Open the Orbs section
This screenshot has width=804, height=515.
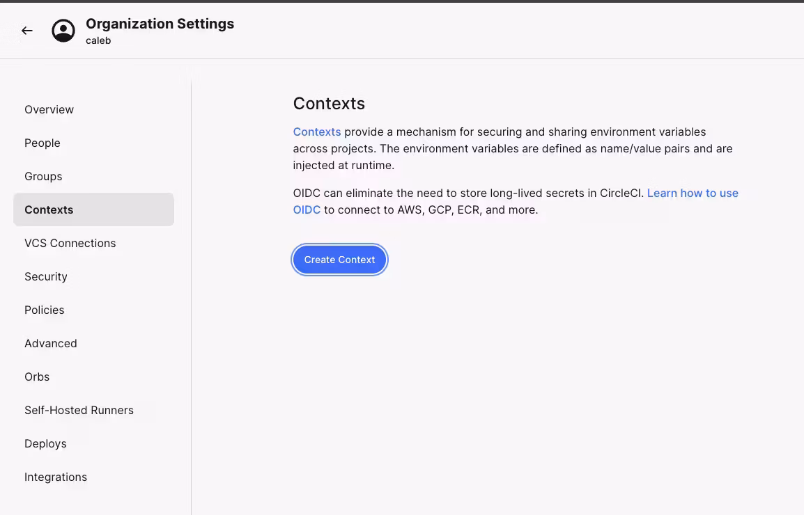[x=37, y=377]
